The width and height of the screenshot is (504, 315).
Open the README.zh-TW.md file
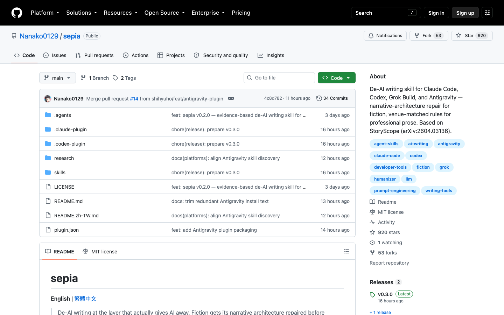(76, 216)
